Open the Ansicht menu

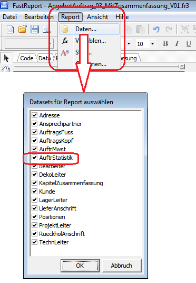coord(97,17)
